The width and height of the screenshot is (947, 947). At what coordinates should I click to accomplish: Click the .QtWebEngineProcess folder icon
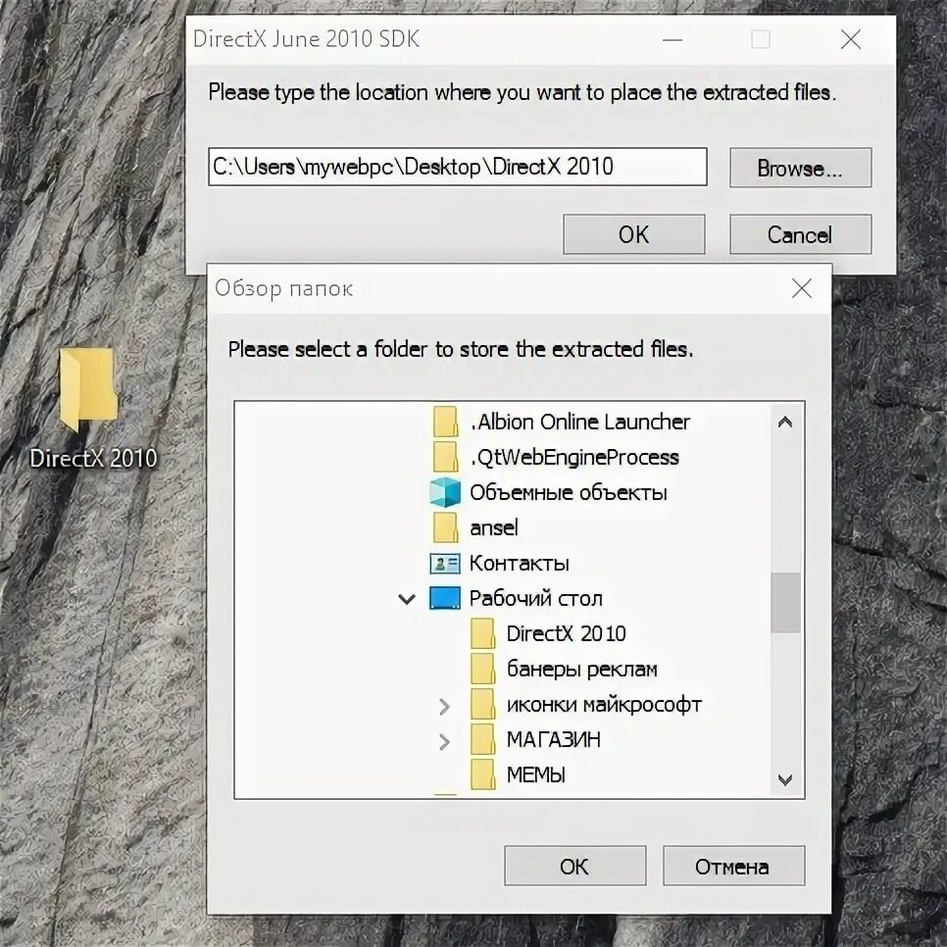pos(445,457)
